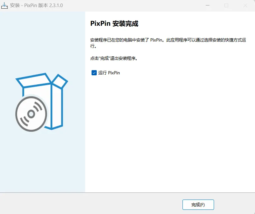255x214 pixels.
Task: Click the paragraph starting 安装程序已在您的电脑中
Action: [x=168, y=43]
